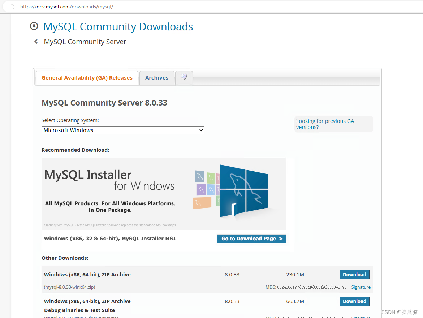The width and height of the screenshot is (423, 318).
Task: Download the 663.7M Debug Binaries ZIP Archive
Action: point(354,301)
